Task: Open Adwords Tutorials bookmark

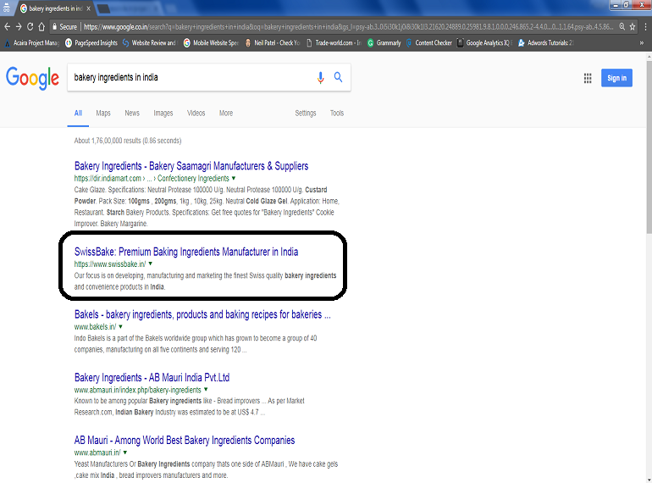Action: click(x=546, y=43)
